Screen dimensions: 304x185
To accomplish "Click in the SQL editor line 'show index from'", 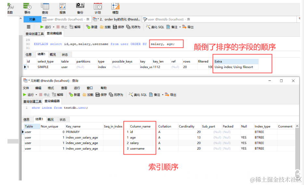I will pyautogui.click(x=60, y=108).
